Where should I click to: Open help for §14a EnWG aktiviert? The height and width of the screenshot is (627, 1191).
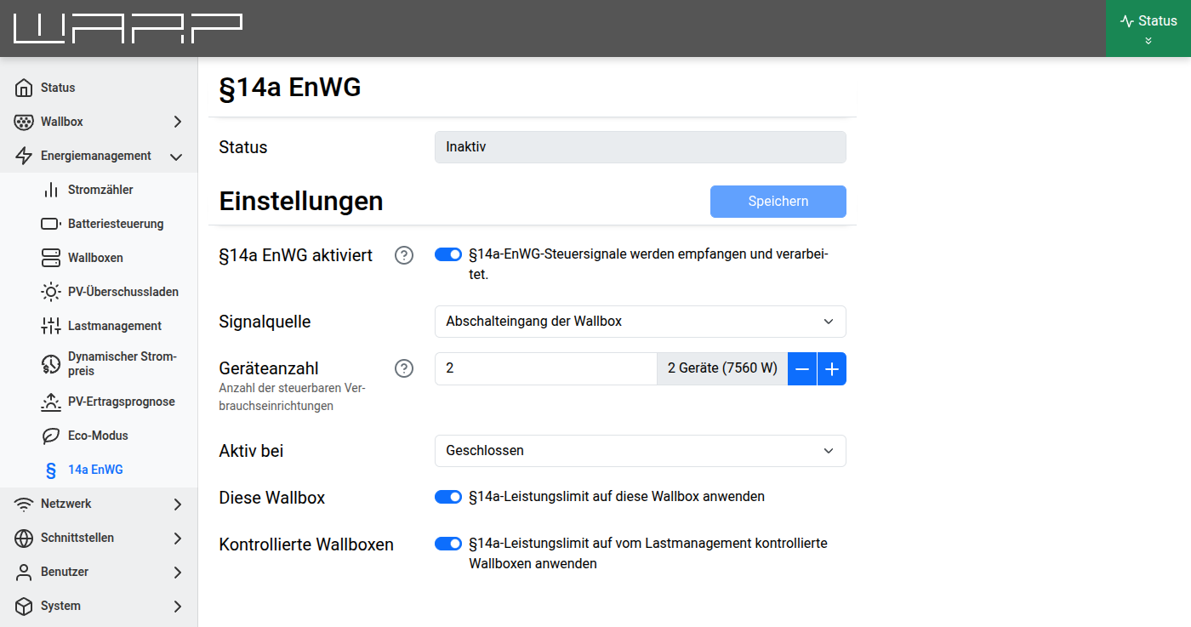tap(404, 255)
